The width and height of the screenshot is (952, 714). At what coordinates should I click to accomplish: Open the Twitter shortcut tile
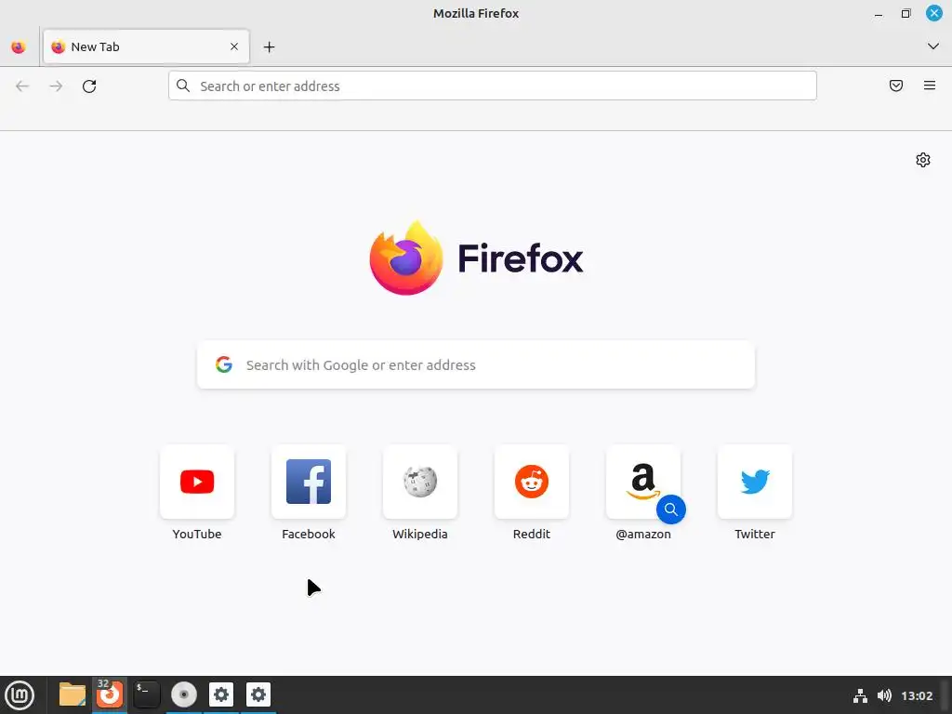point(755,482)
